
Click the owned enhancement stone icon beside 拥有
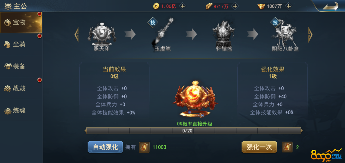point(144,147)
